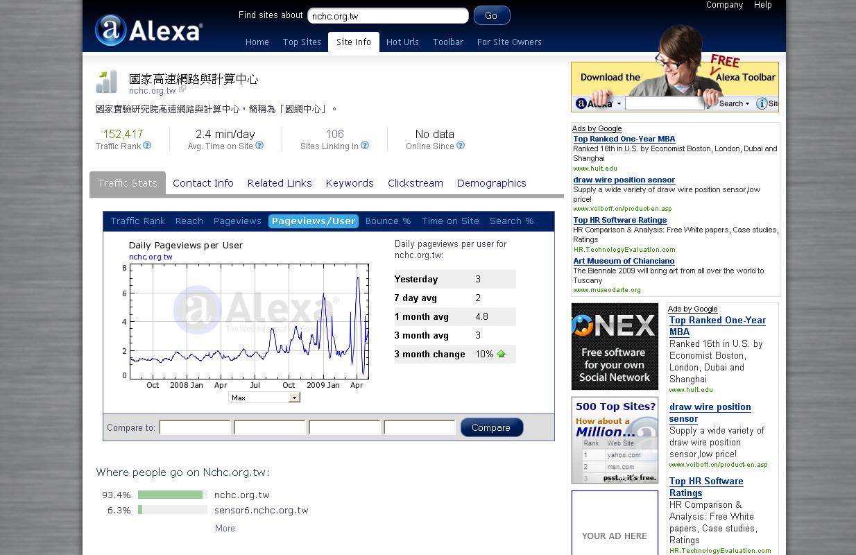The height and width of the screenshot is (555, 856).
Task: Click the Go search button
Action: [x=492, y=15]
